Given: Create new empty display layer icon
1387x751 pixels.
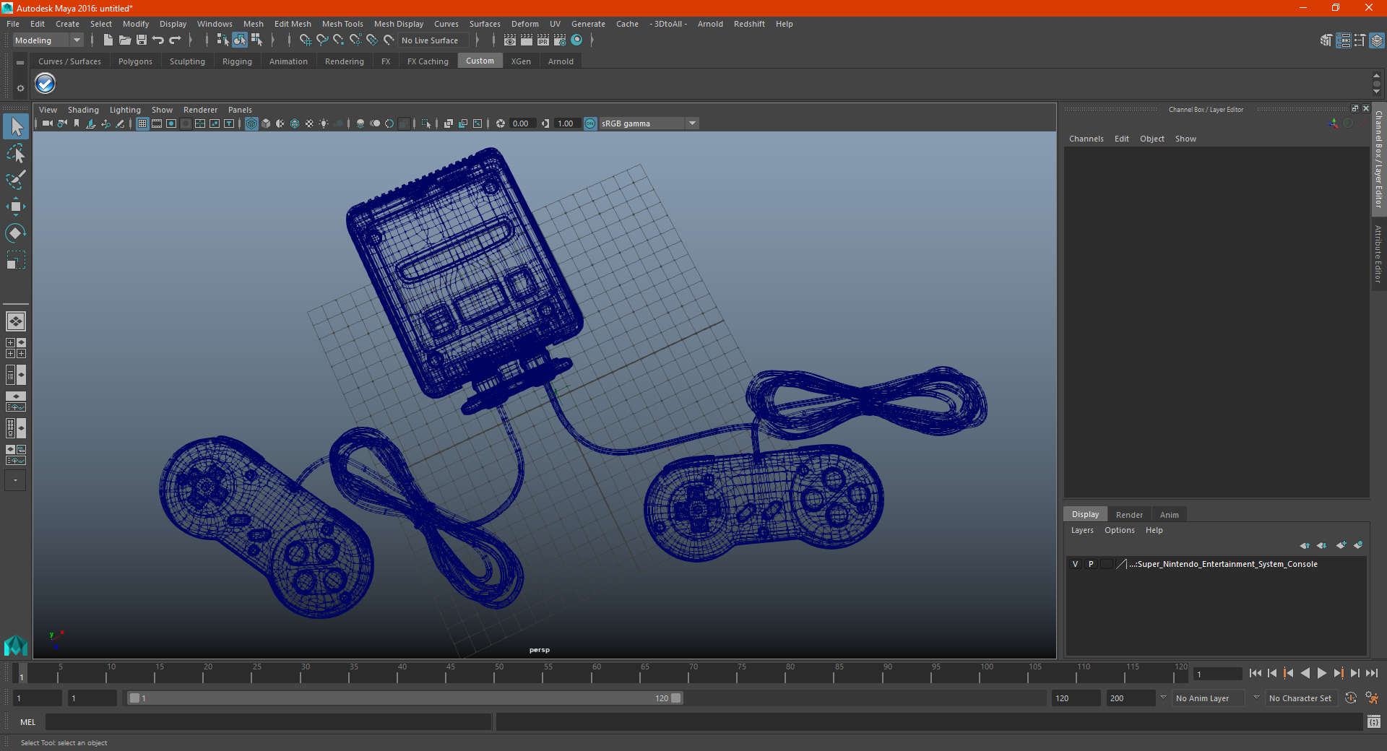Looking at the screenshot, I should click(1341, 545).
